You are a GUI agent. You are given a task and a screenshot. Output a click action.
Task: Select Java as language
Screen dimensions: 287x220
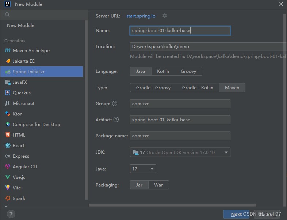tap(141, 71)
